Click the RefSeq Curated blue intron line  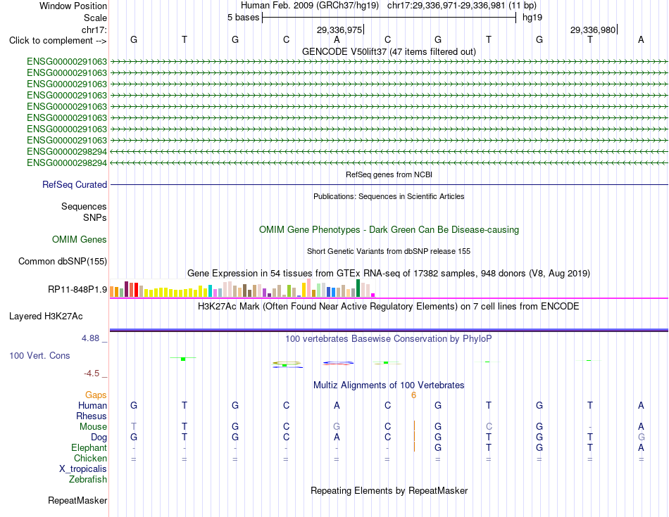pos(389,184)
